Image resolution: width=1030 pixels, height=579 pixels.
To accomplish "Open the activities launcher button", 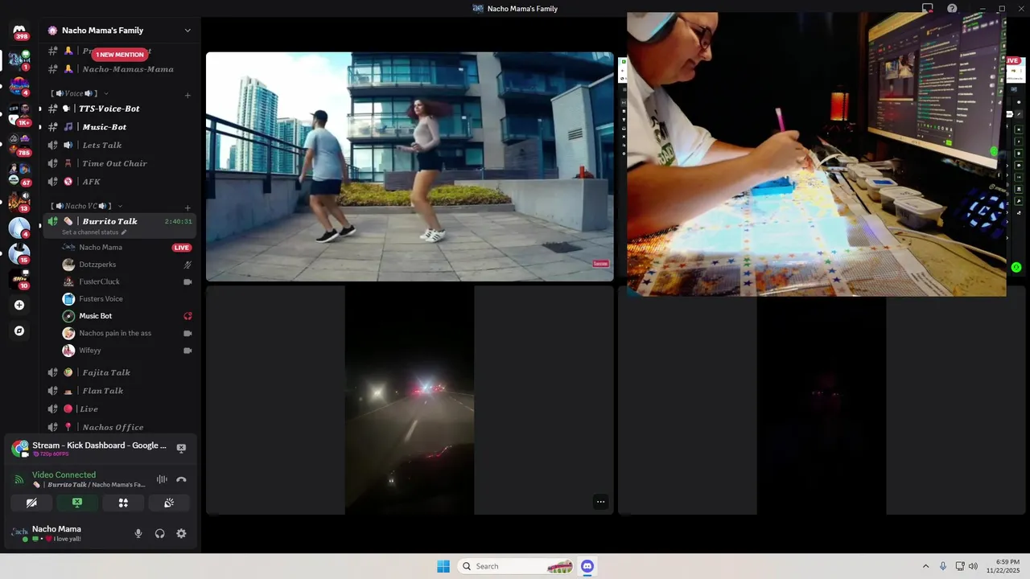I will [x=123, y=503].
